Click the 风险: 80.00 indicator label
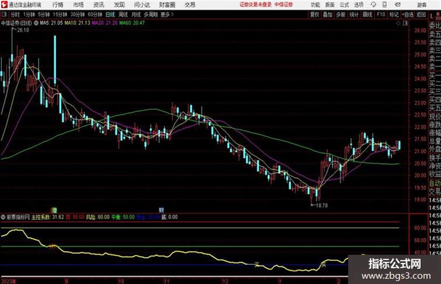This screenshot has height=284, width=441. [98, 217]
